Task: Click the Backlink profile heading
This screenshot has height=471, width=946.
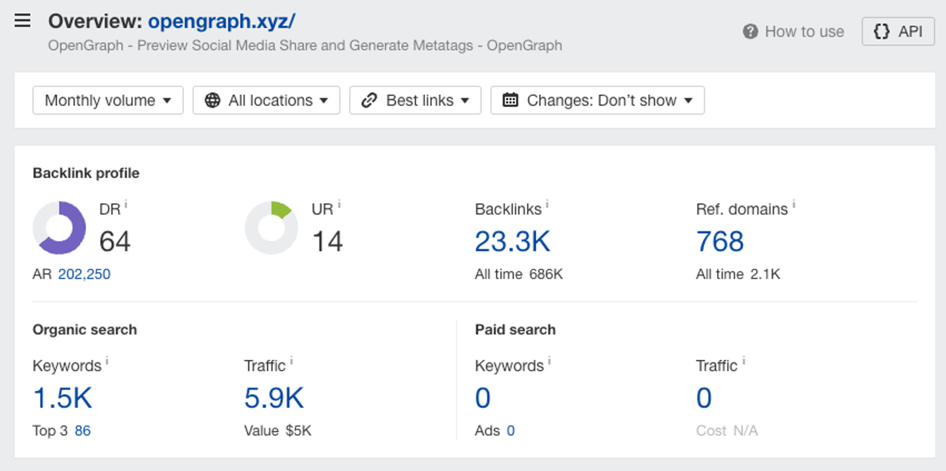Action: (86, 173)
